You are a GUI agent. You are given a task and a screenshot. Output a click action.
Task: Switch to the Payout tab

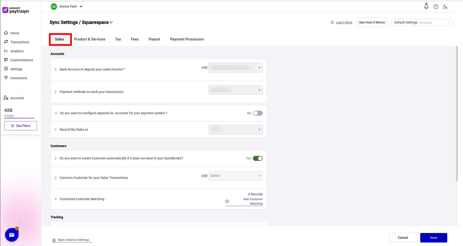(x=154, y=39)
